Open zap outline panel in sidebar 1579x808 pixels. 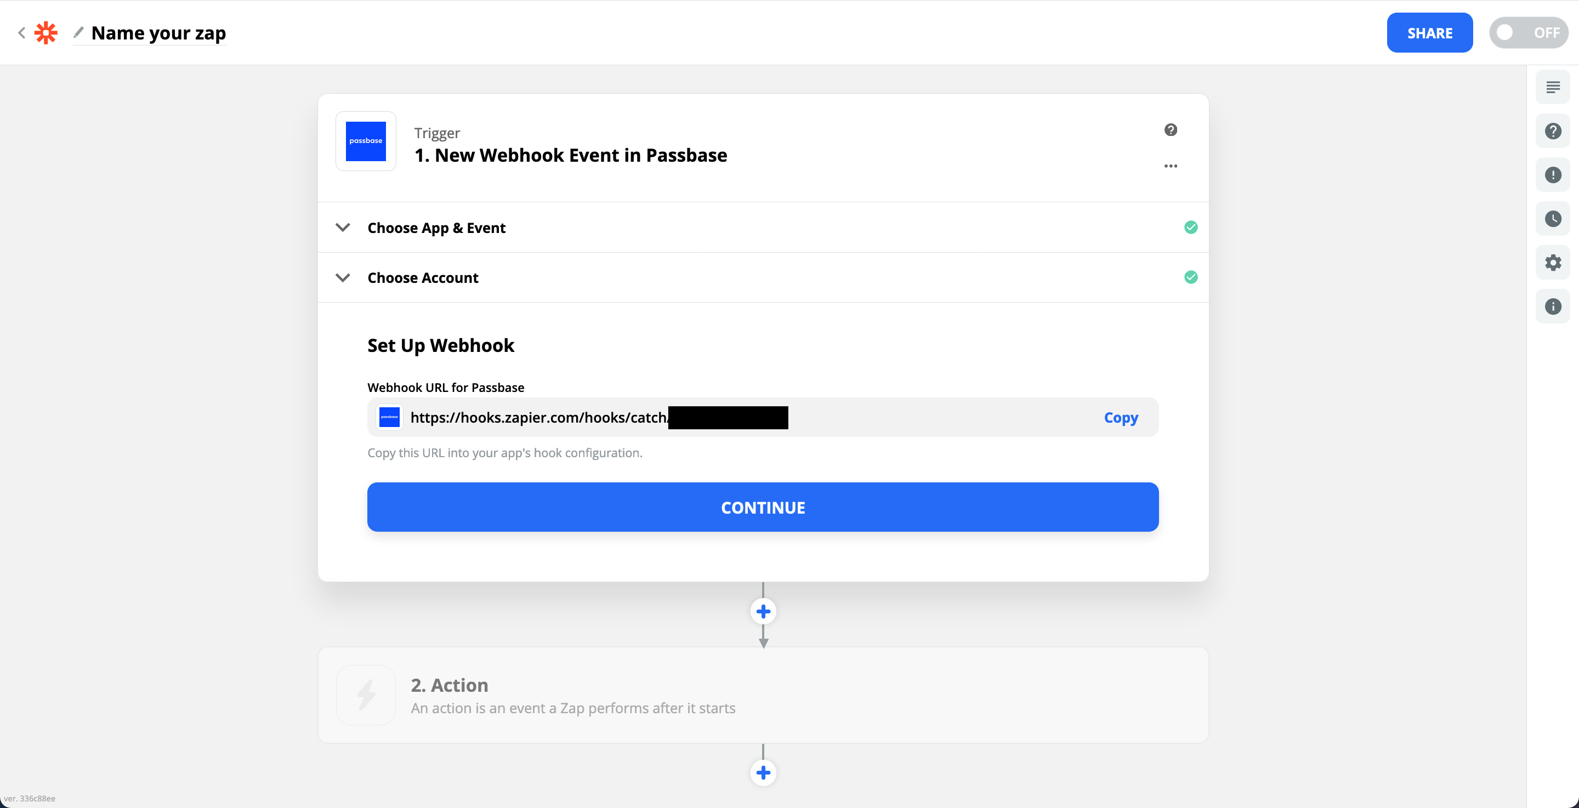(1553, 87)
